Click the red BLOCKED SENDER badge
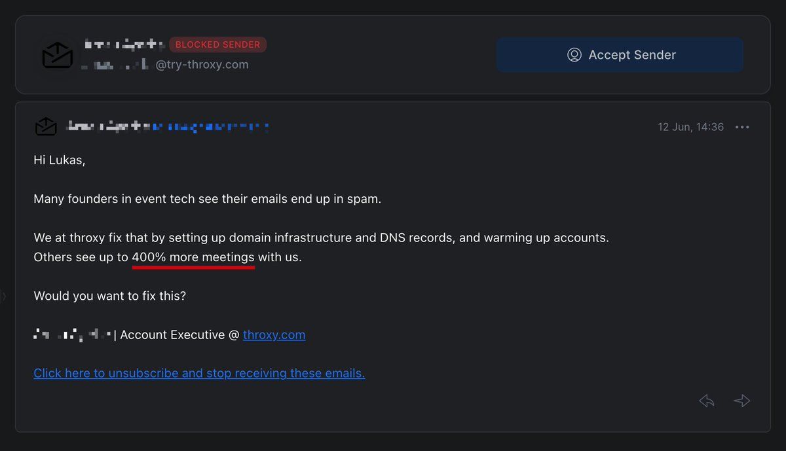 pos(217,45)
